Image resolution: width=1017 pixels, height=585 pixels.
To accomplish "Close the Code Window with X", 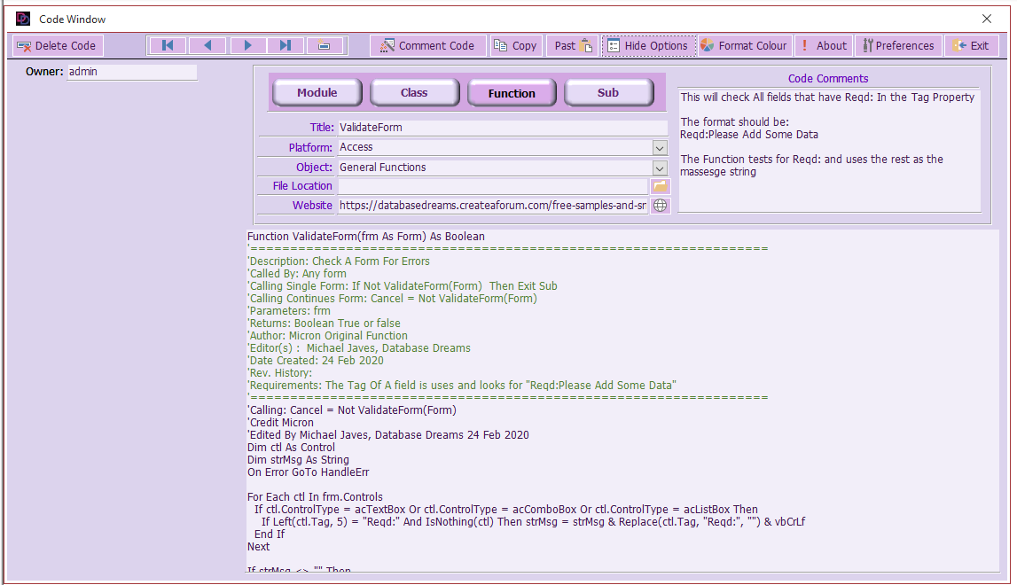I will coord(987,19).
